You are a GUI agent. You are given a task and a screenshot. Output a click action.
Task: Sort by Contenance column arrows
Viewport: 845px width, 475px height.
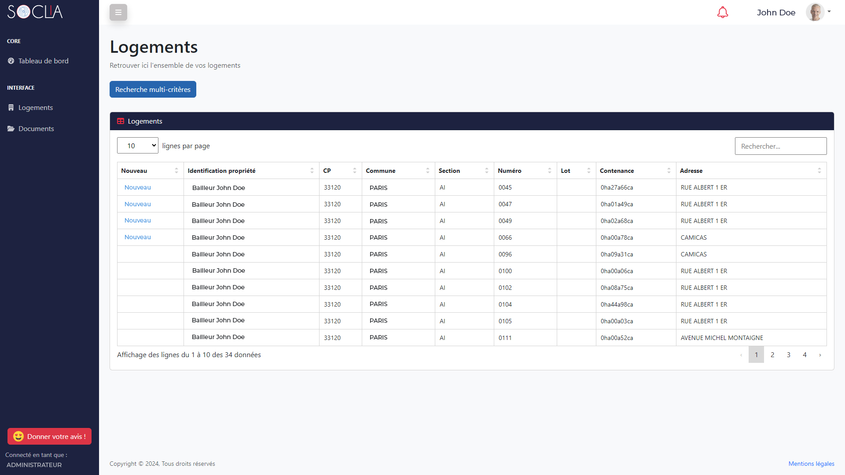pos(669,171)
